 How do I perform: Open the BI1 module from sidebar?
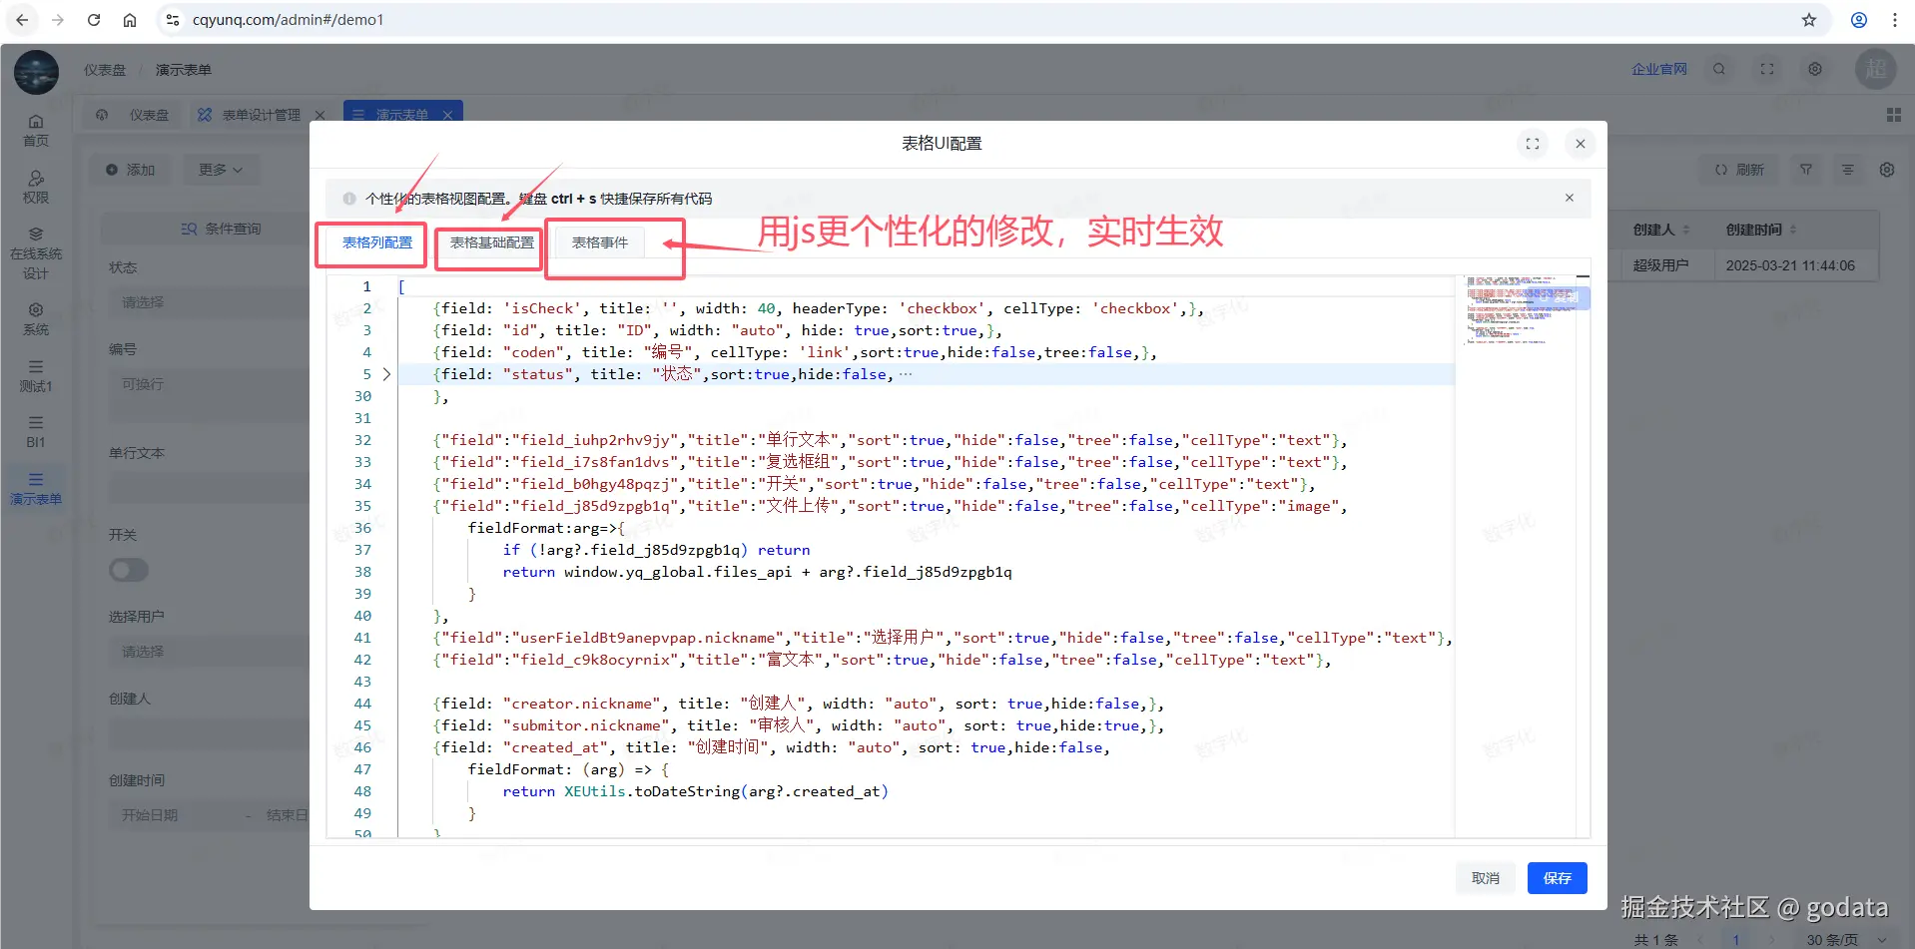click(x=35, y=431)
